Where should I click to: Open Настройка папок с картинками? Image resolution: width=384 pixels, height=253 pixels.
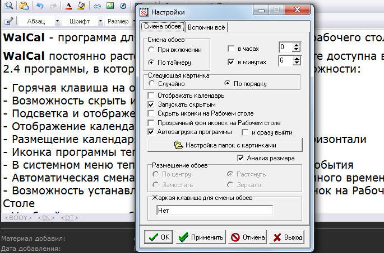(225, 145)
